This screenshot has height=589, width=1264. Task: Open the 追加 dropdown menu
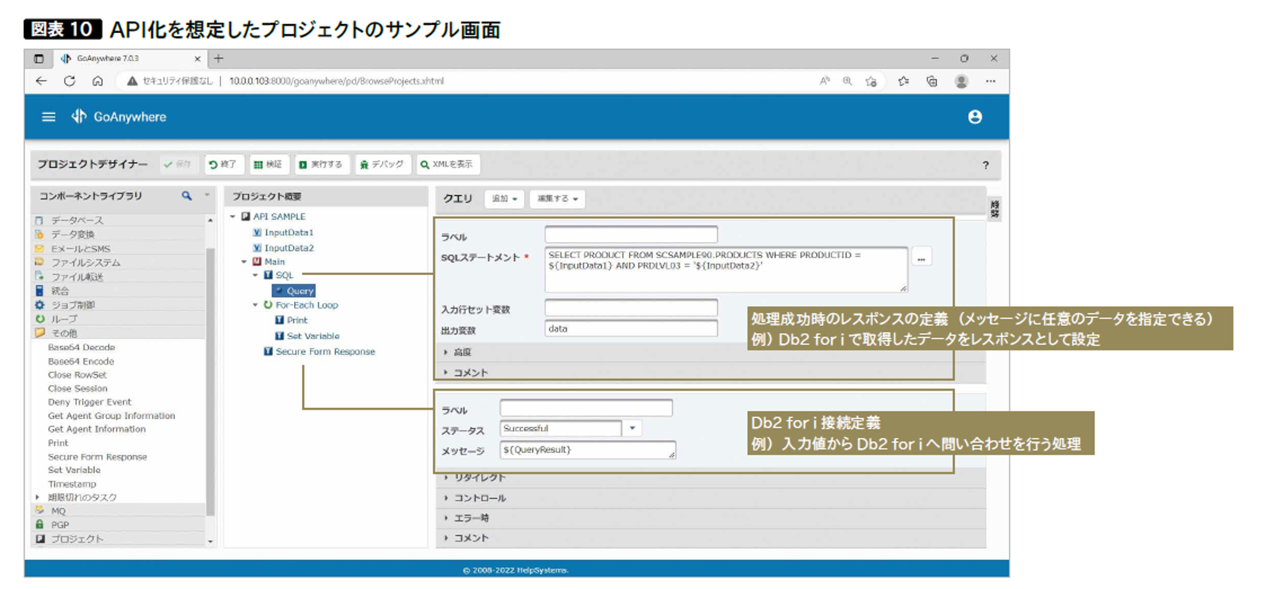pyautogui.click(x=504, y=199)
